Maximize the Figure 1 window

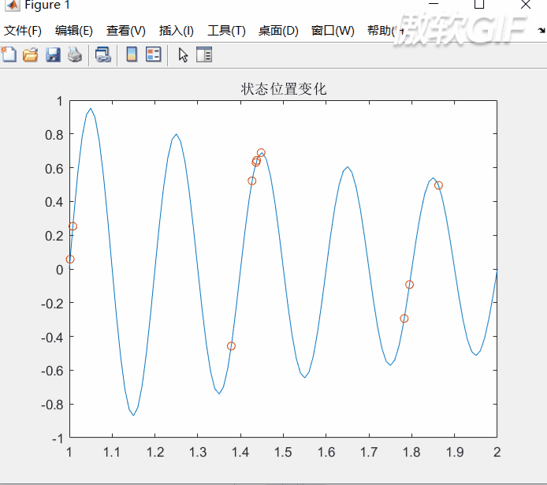tap(479, 4)
